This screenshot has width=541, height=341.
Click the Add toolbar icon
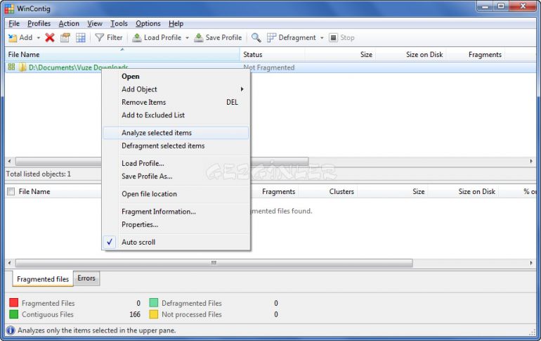13,38
